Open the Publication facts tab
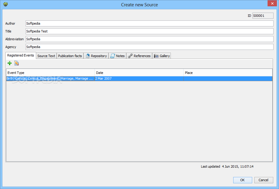The height and width of the screenshot is (189, 279). click(70, 56)
